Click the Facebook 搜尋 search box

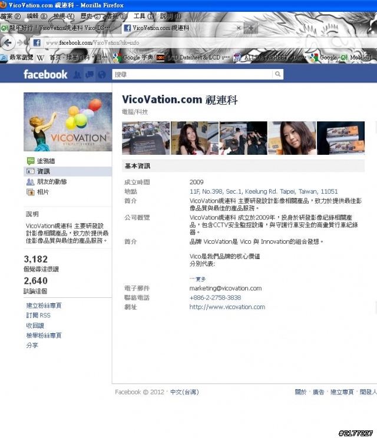pos(192,74)
